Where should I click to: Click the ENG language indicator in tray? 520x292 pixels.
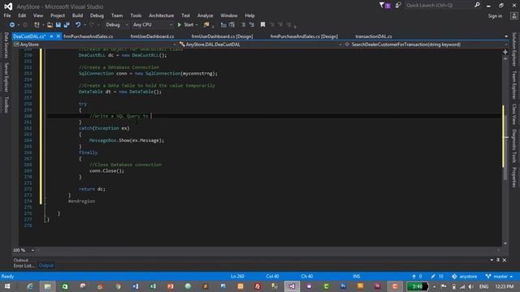[484, 286]
